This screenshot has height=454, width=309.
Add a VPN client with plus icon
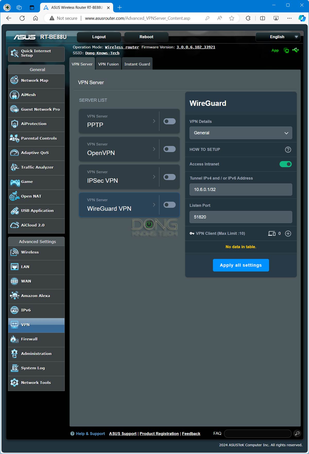point(288,234)
